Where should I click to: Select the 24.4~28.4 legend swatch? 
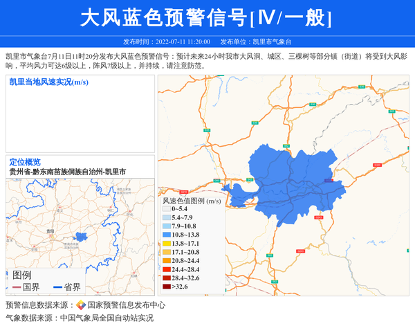pyautogui.click(x=166, y=269)
